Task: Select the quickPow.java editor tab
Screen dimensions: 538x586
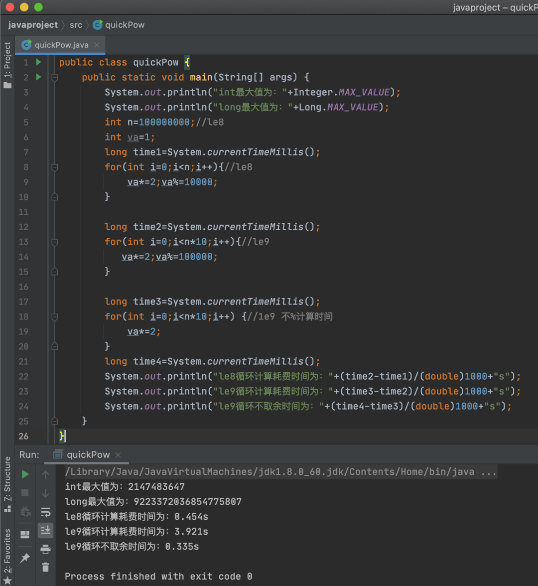Action: pyautogui.click(x=61, y=45)
